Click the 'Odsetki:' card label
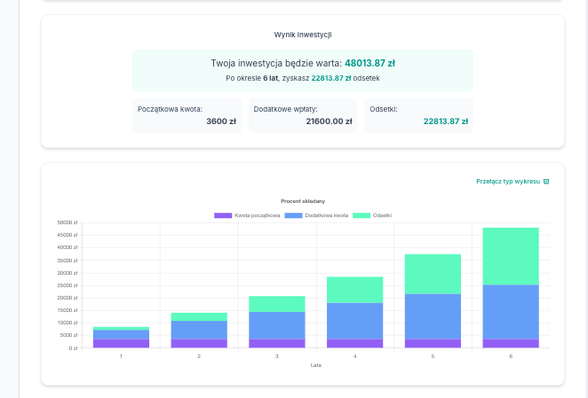The image size is (588, 398). tap(384, 109)
